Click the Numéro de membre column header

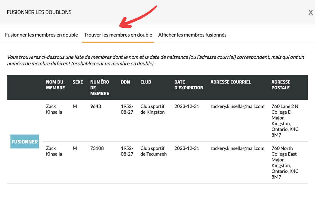coord(100,88)
